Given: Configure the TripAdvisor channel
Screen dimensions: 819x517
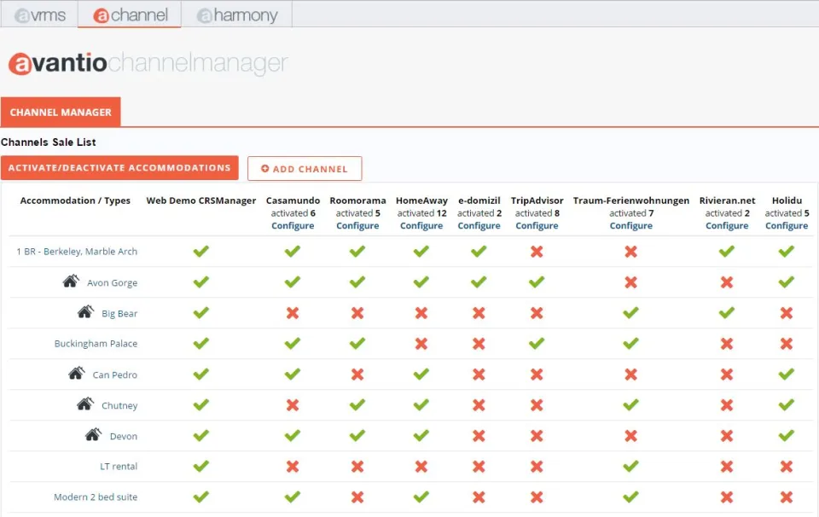Looking at the screenshot, I should 537,225.
